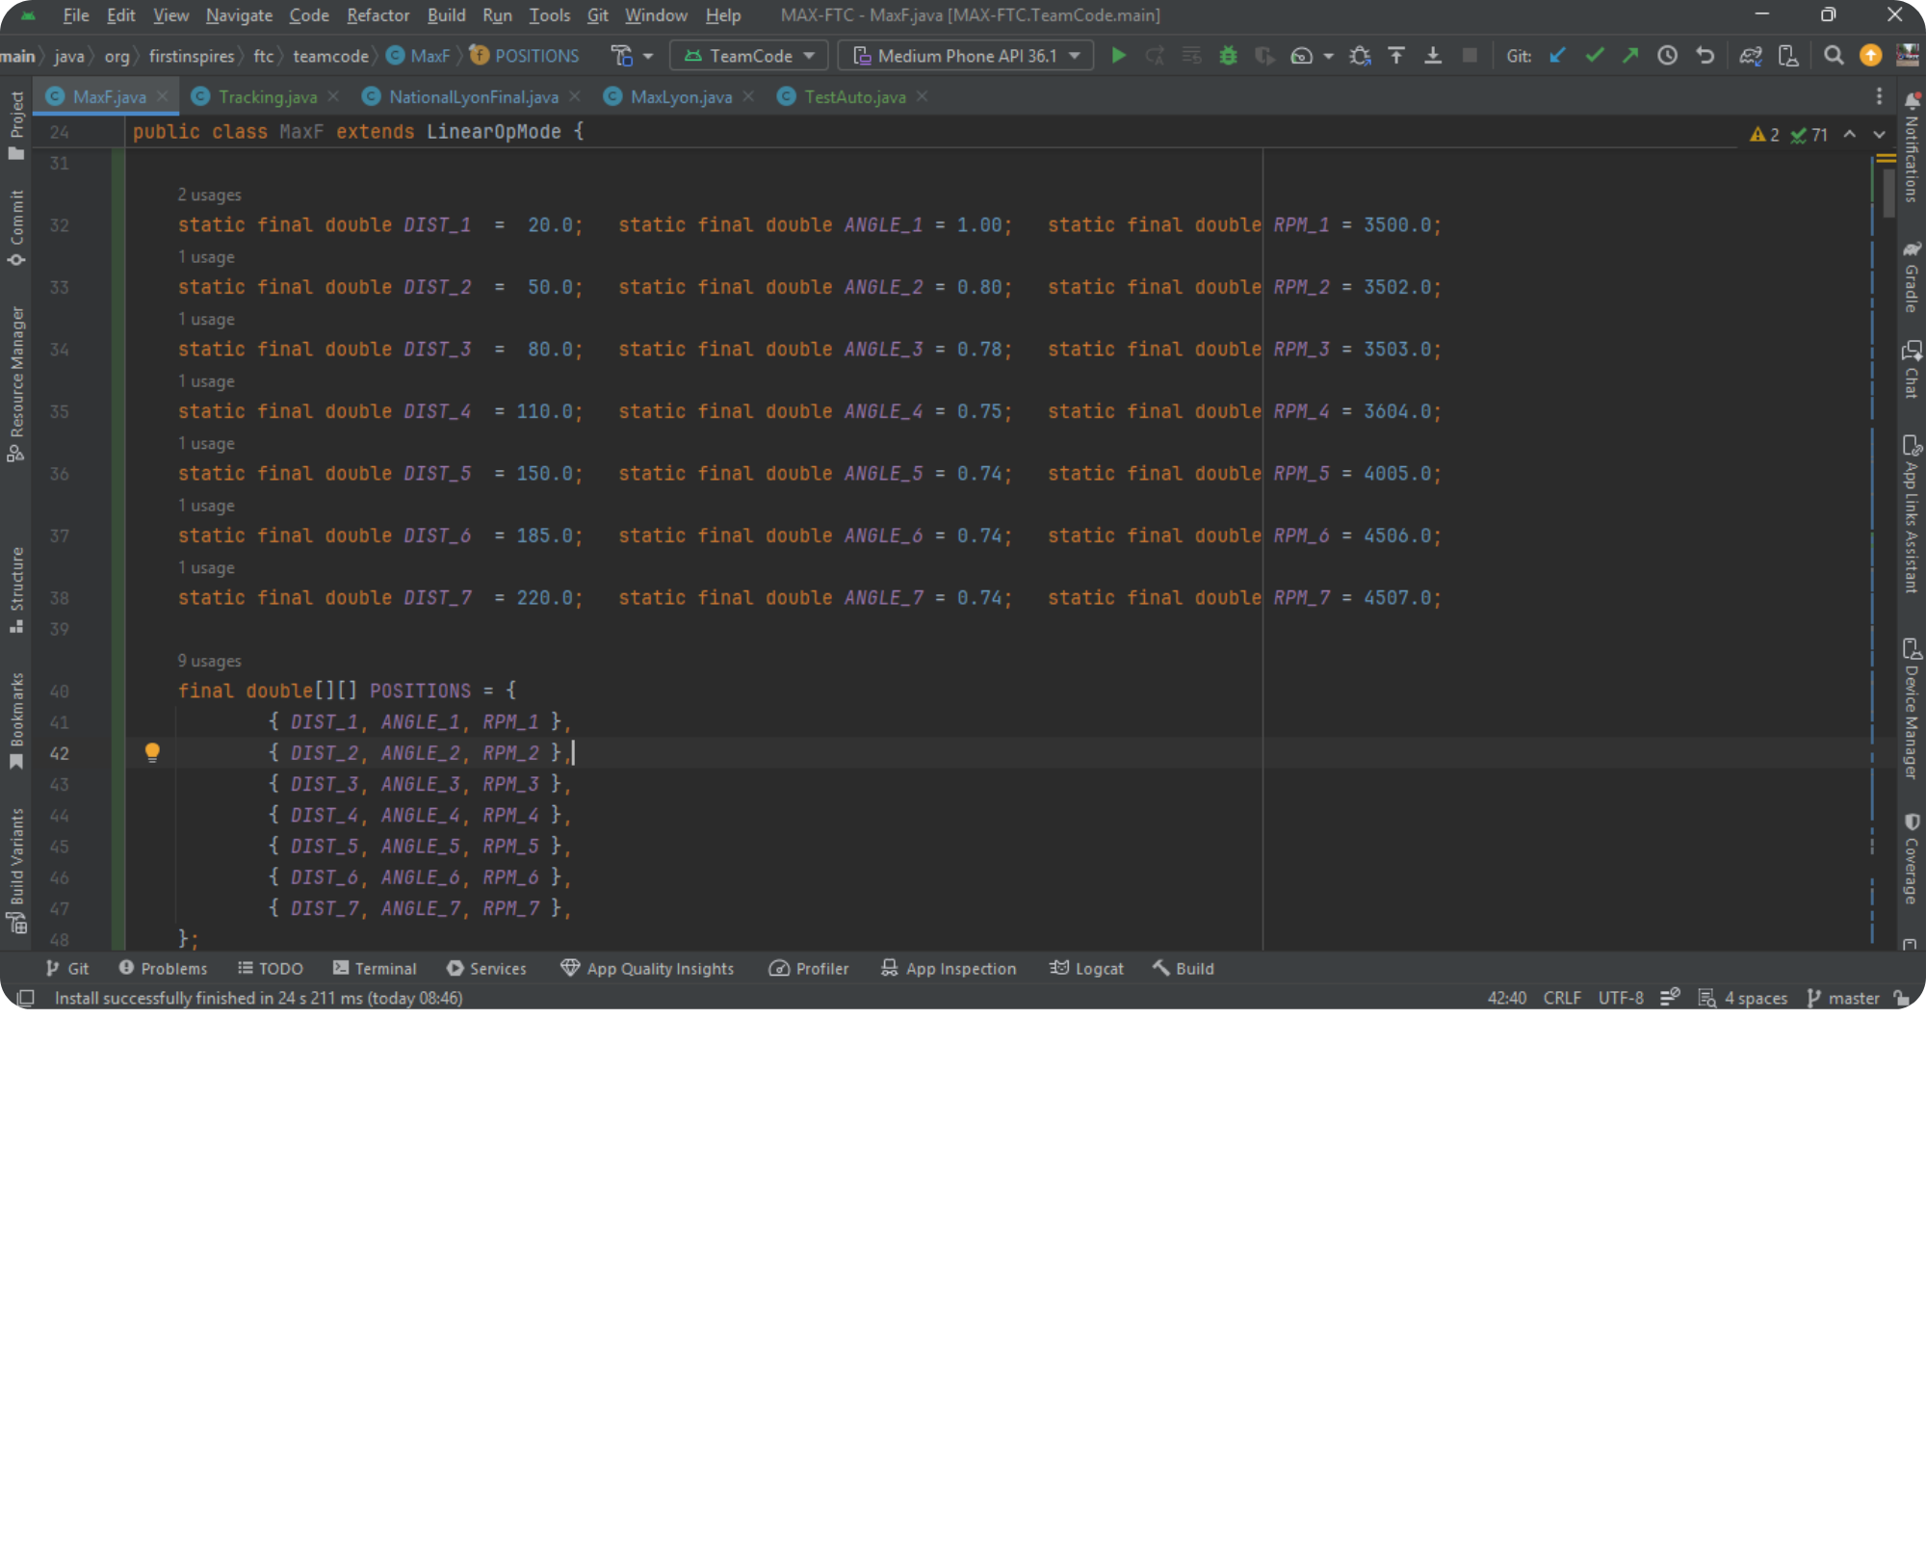Open the master git branch selector
This screenshot has width=1926, height=1541.
(1843, 998)
